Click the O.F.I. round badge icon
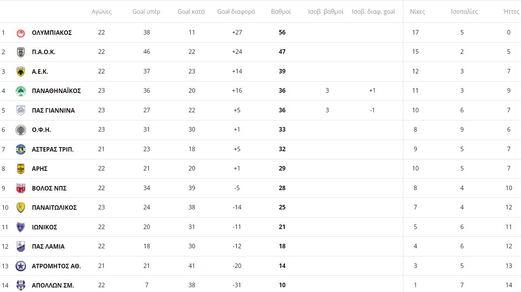 tap(21, 130)
